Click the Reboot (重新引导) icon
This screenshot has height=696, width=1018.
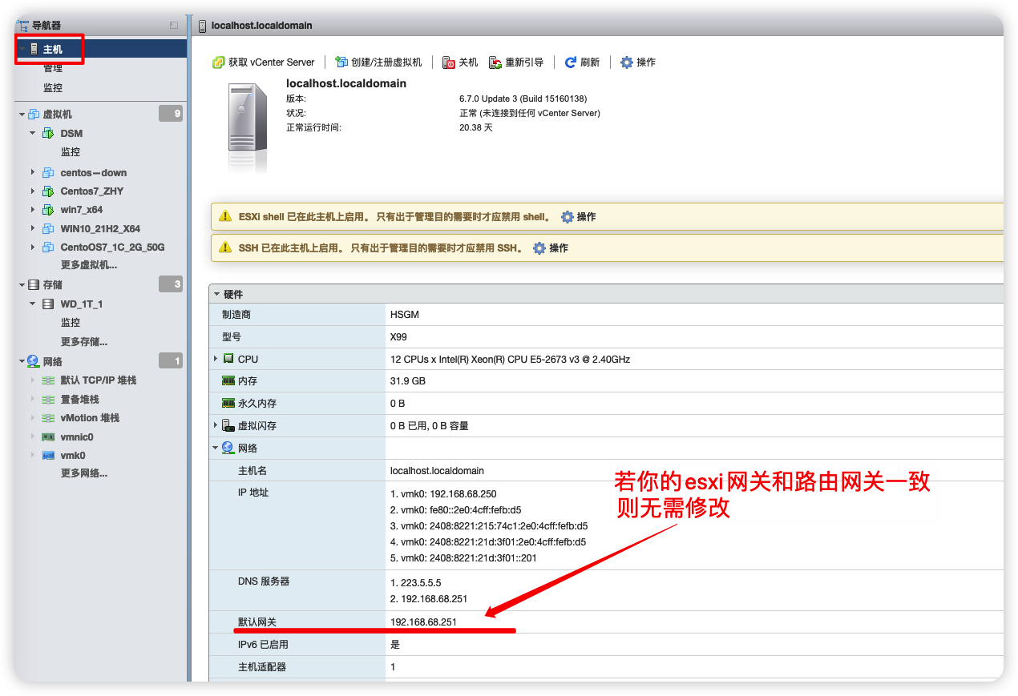(x=496, y=62)
